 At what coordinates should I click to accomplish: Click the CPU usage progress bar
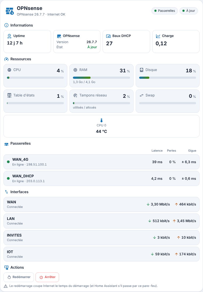click(x=35, y=78)
